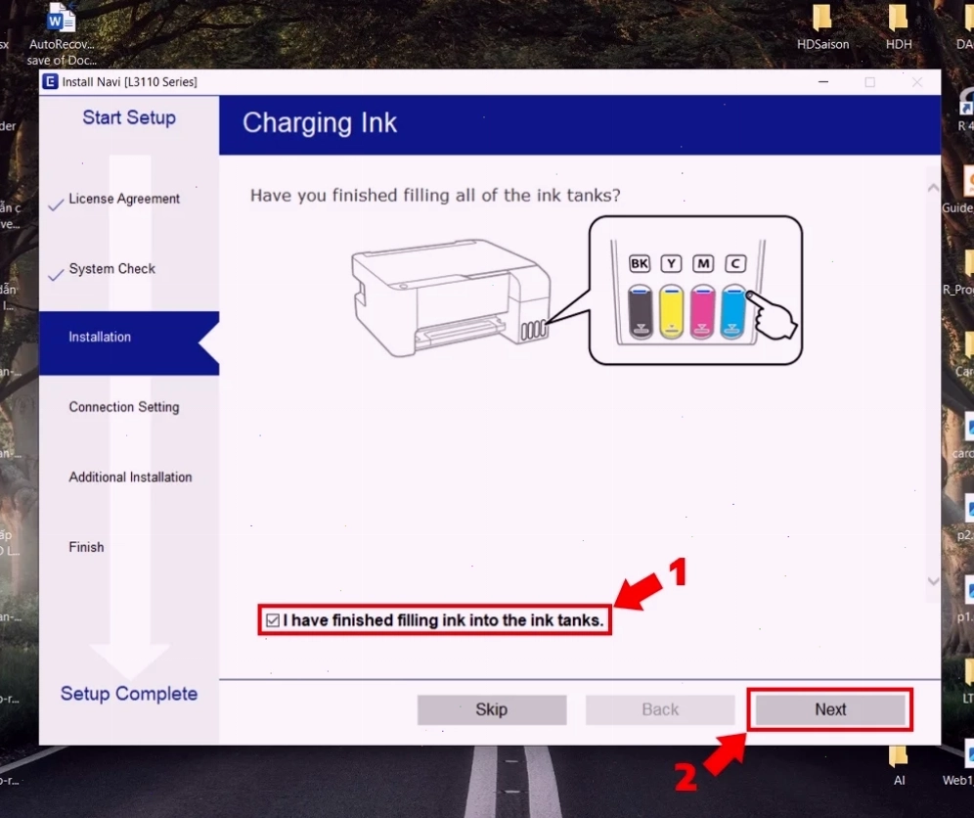Click the Charging Ink heading
This screenshot has height=818, width=974.
point(319,123)
